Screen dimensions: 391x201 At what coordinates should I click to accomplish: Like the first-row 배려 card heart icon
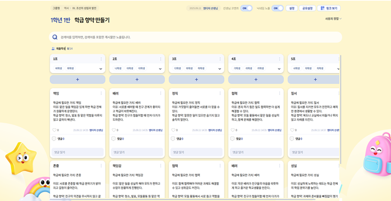point(114,130)
